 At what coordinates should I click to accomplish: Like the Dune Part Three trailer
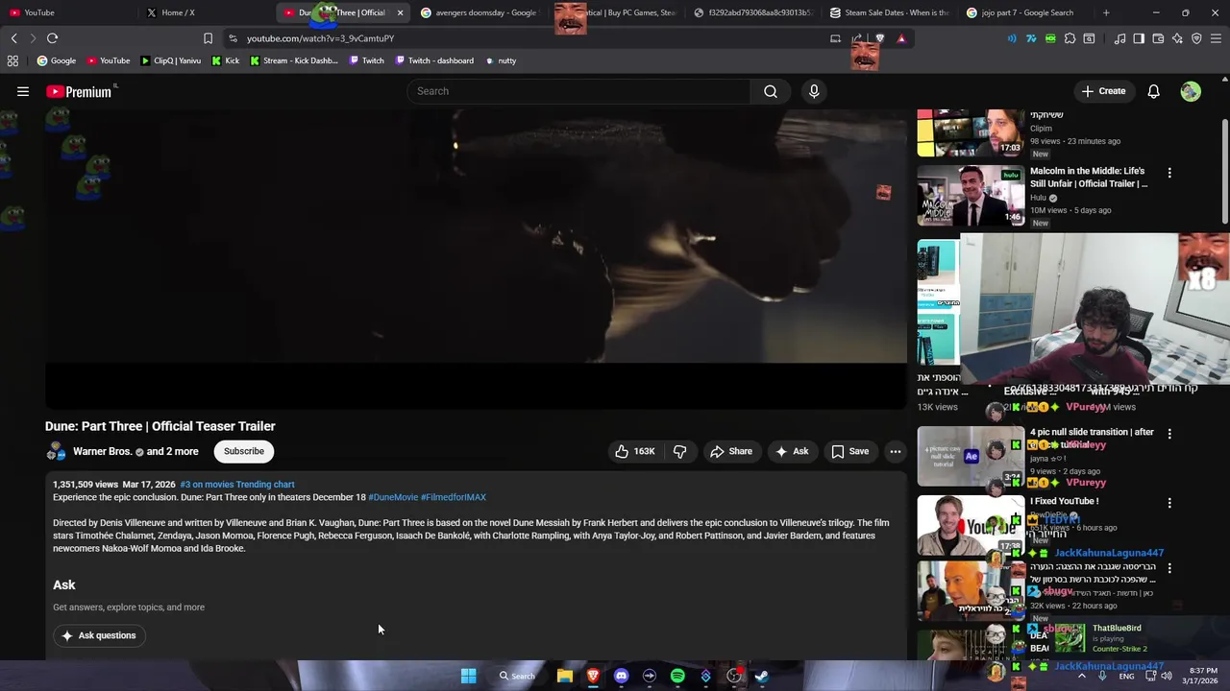pyautogui.click(x=635, y=451)
